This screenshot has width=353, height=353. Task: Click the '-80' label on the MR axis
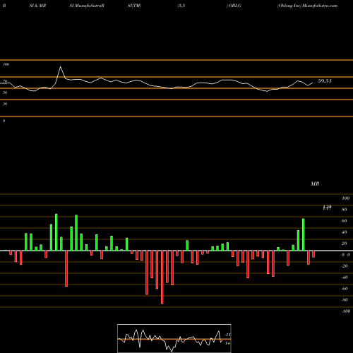pyautogui.click(x=345, y=300)
